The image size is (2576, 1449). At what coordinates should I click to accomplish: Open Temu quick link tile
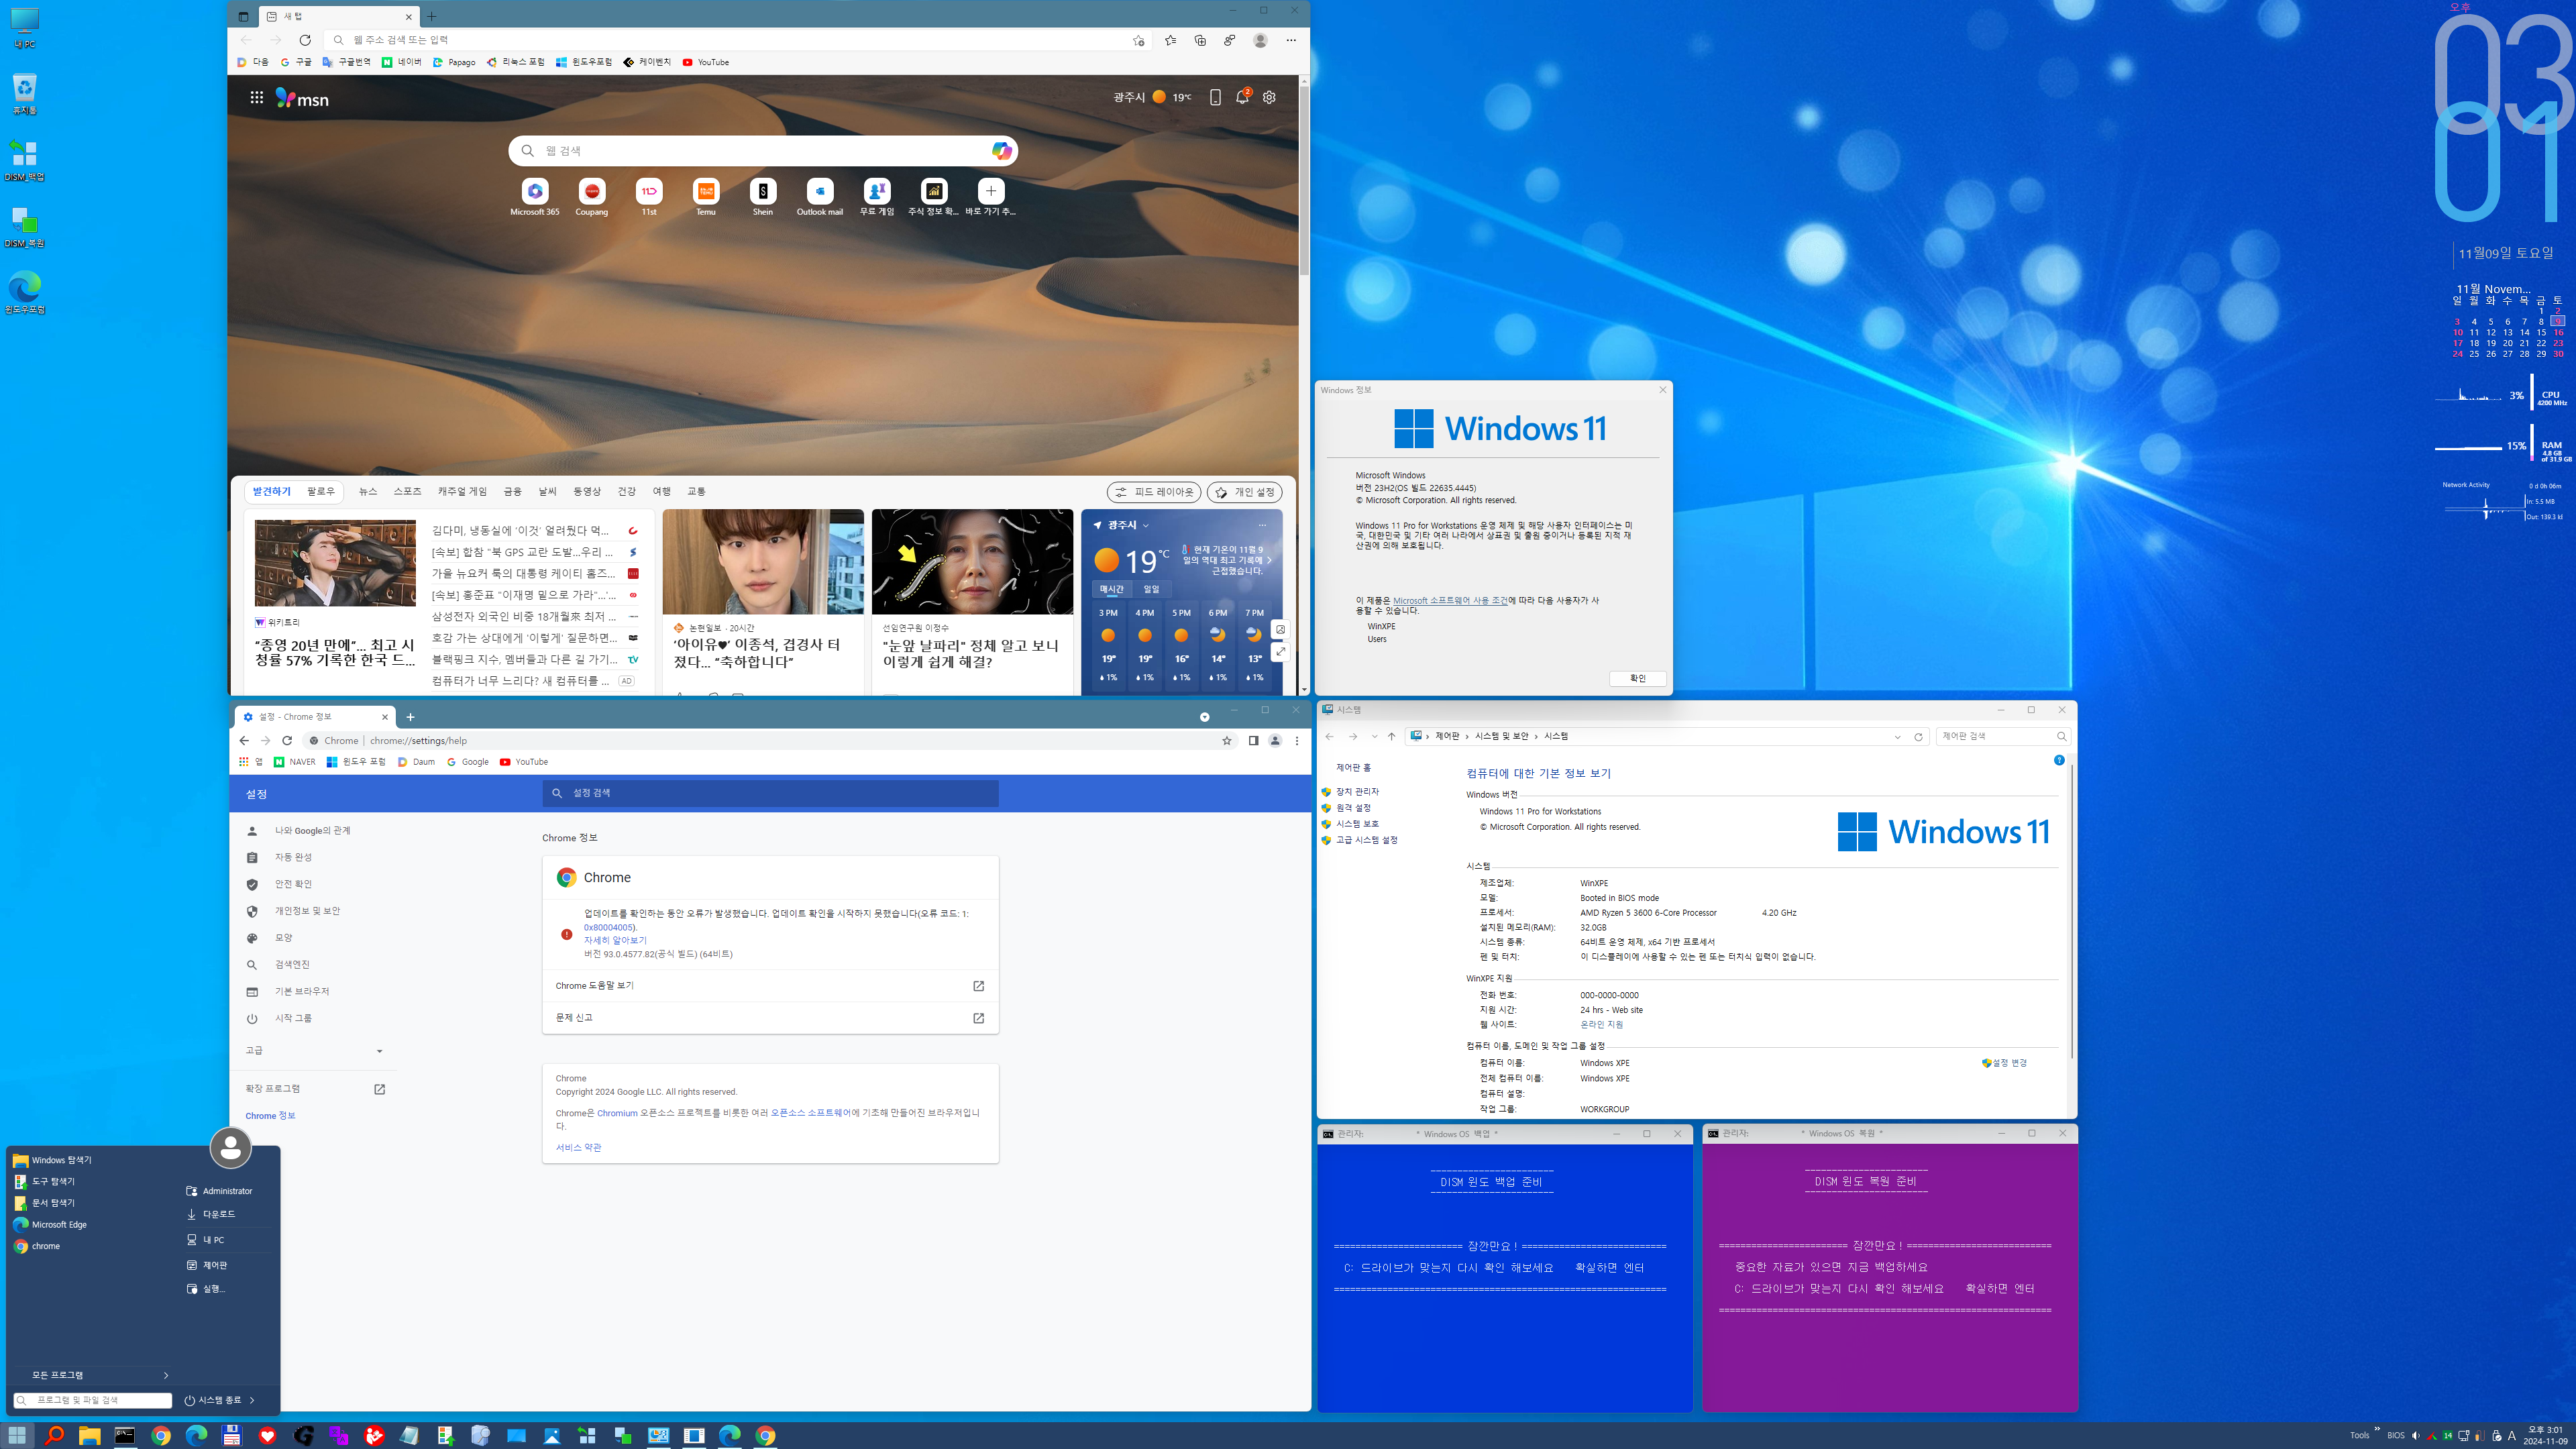click(x=706, y=197)
